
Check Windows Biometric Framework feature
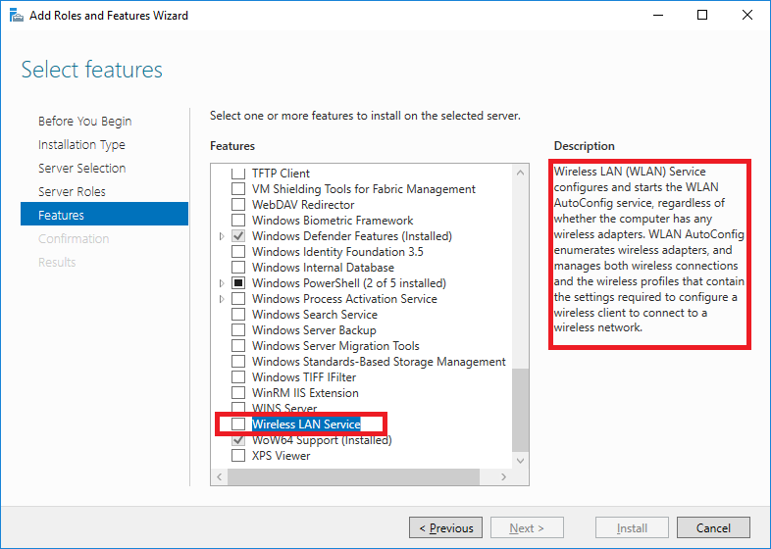tap(238, 221)
